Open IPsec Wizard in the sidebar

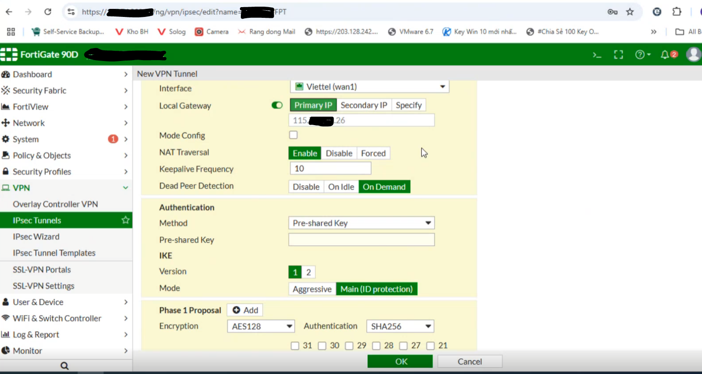[36, 237]
